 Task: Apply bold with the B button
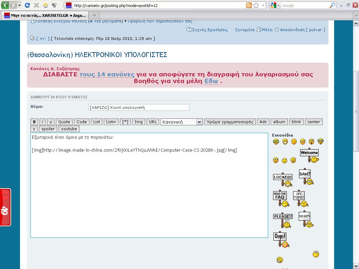[x=34, y=122]
